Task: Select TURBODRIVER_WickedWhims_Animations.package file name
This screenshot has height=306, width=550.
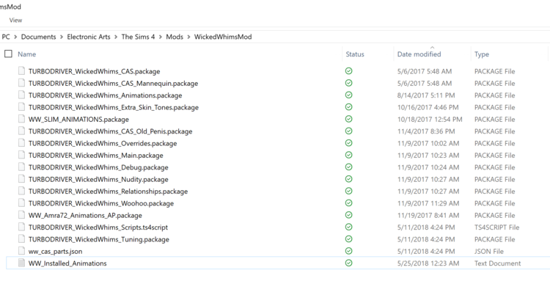Action: point(105,95)
